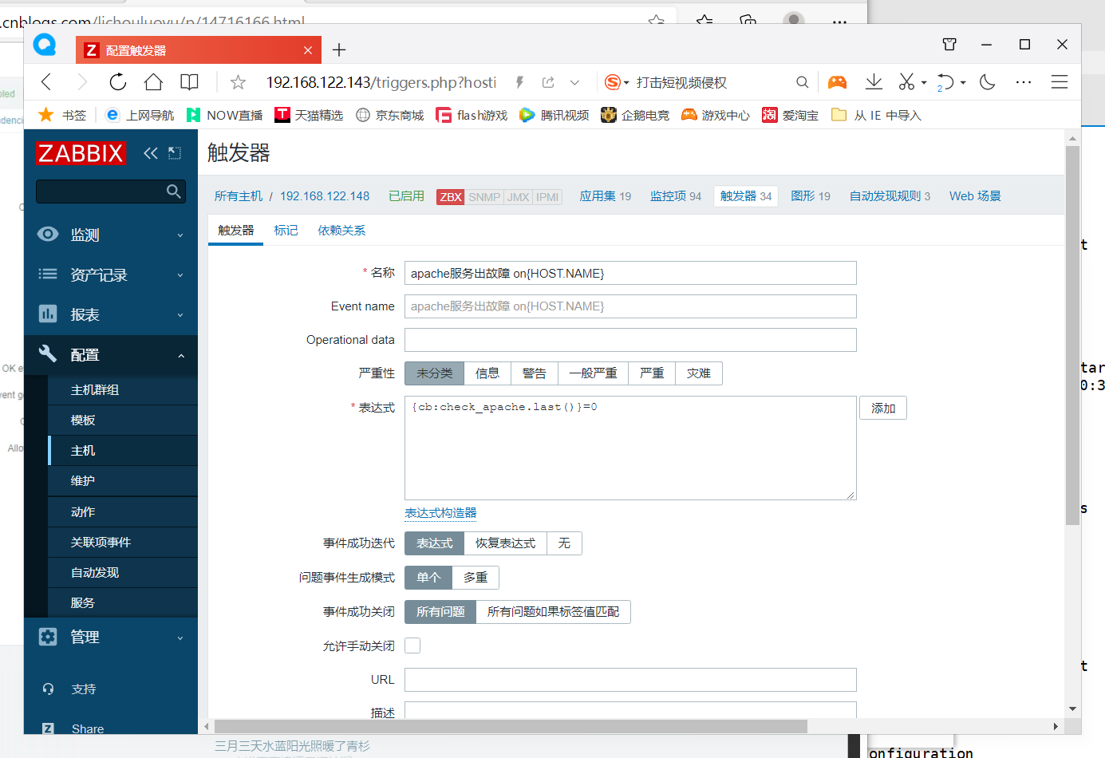The image size is (1105, 758).
Task: Open the 自动发现规则 3 link
Action: 890,196
